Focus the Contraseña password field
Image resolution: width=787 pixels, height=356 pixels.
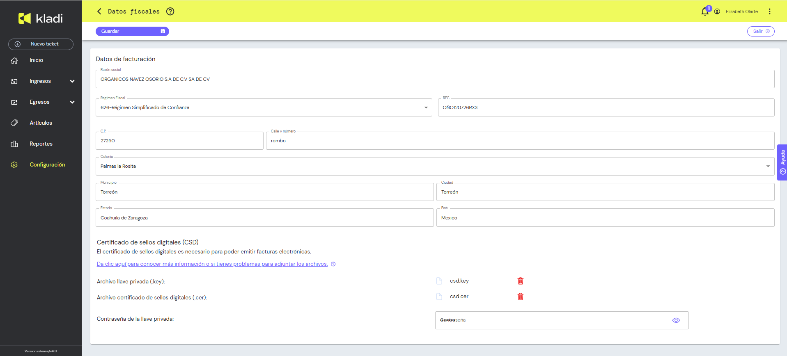coord(562,320)
